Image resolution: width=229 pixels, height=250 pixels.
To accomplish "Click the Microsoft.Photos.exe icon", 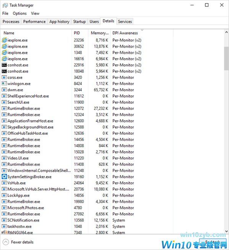I will pyautogui.click(x=4, y=208).
